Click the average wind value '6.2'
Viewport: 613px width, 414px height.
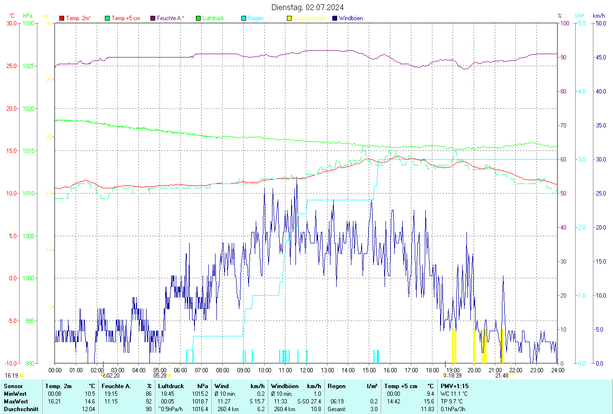click(261, 409)
